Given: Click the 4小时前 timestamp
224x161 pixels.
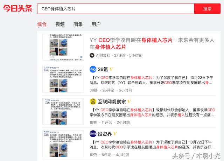Looking at the screenshot, I should tap(122, 155).
